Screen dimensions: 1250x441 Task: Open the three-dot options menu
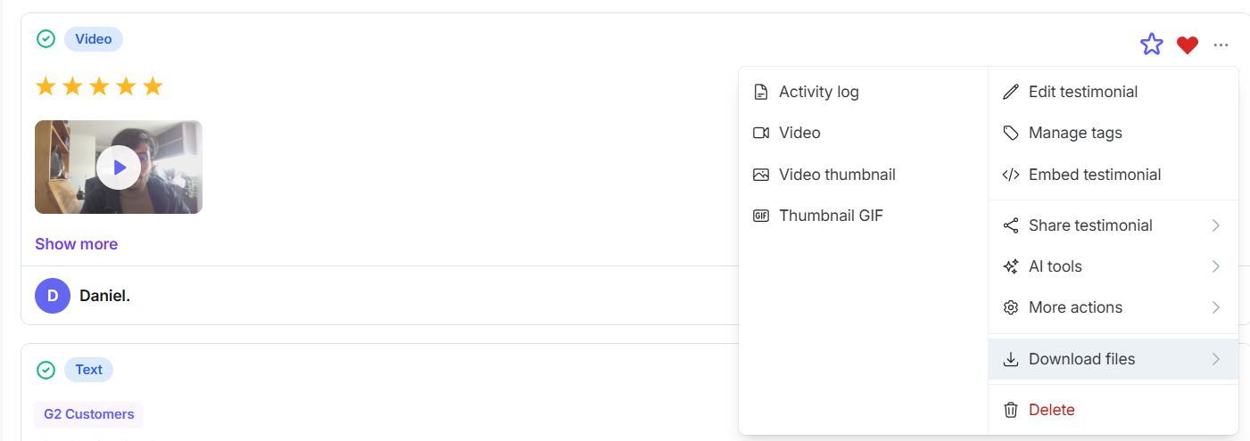click(x=1221, y=45)
